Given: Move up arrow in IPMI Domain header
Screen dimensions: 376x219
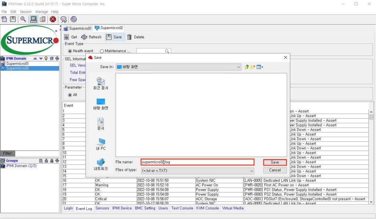Looking at the screenshot, I should (35, 58).
